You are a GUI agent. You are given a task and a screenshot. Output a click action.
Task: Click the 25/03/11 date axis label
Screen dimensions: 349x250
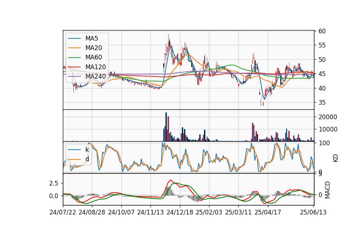pyautogui.click(x=238, y=212)
